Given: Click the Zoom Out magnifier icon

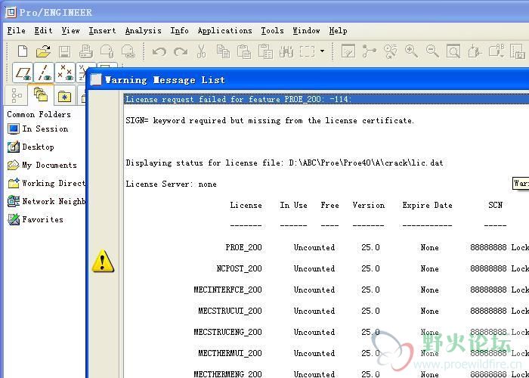Looking at the screenshot, I should [432, 51].
